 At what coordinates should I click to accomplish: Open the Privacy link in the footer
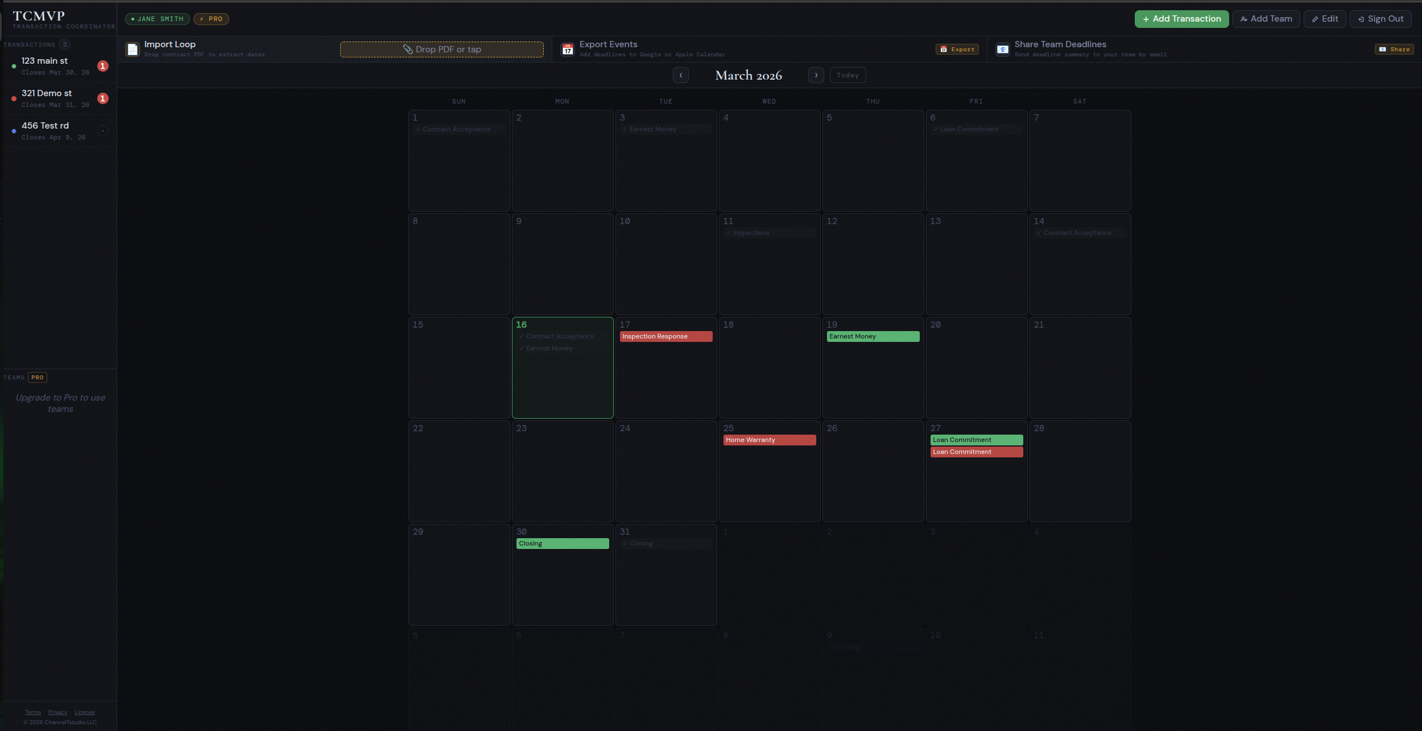[57, 711]
